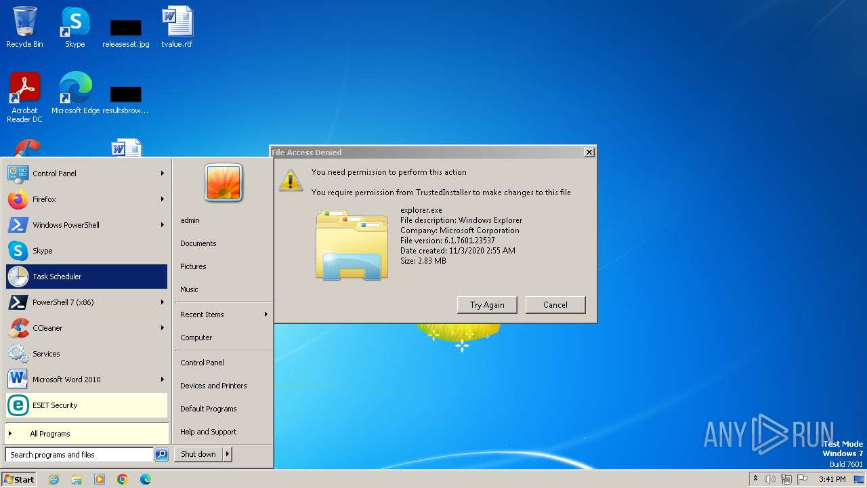Launch Firefox from Start menu

(x=87, y=199)
